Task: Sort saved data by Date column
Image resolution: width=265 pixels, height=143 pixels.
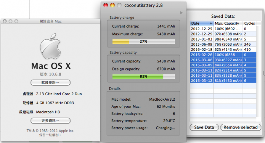Action: 201,23
